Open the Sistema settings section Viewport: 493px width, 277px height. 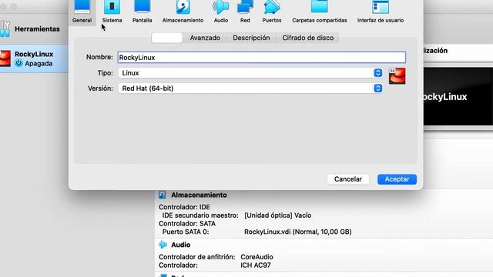pyautogui.click(x=112, y=12)
